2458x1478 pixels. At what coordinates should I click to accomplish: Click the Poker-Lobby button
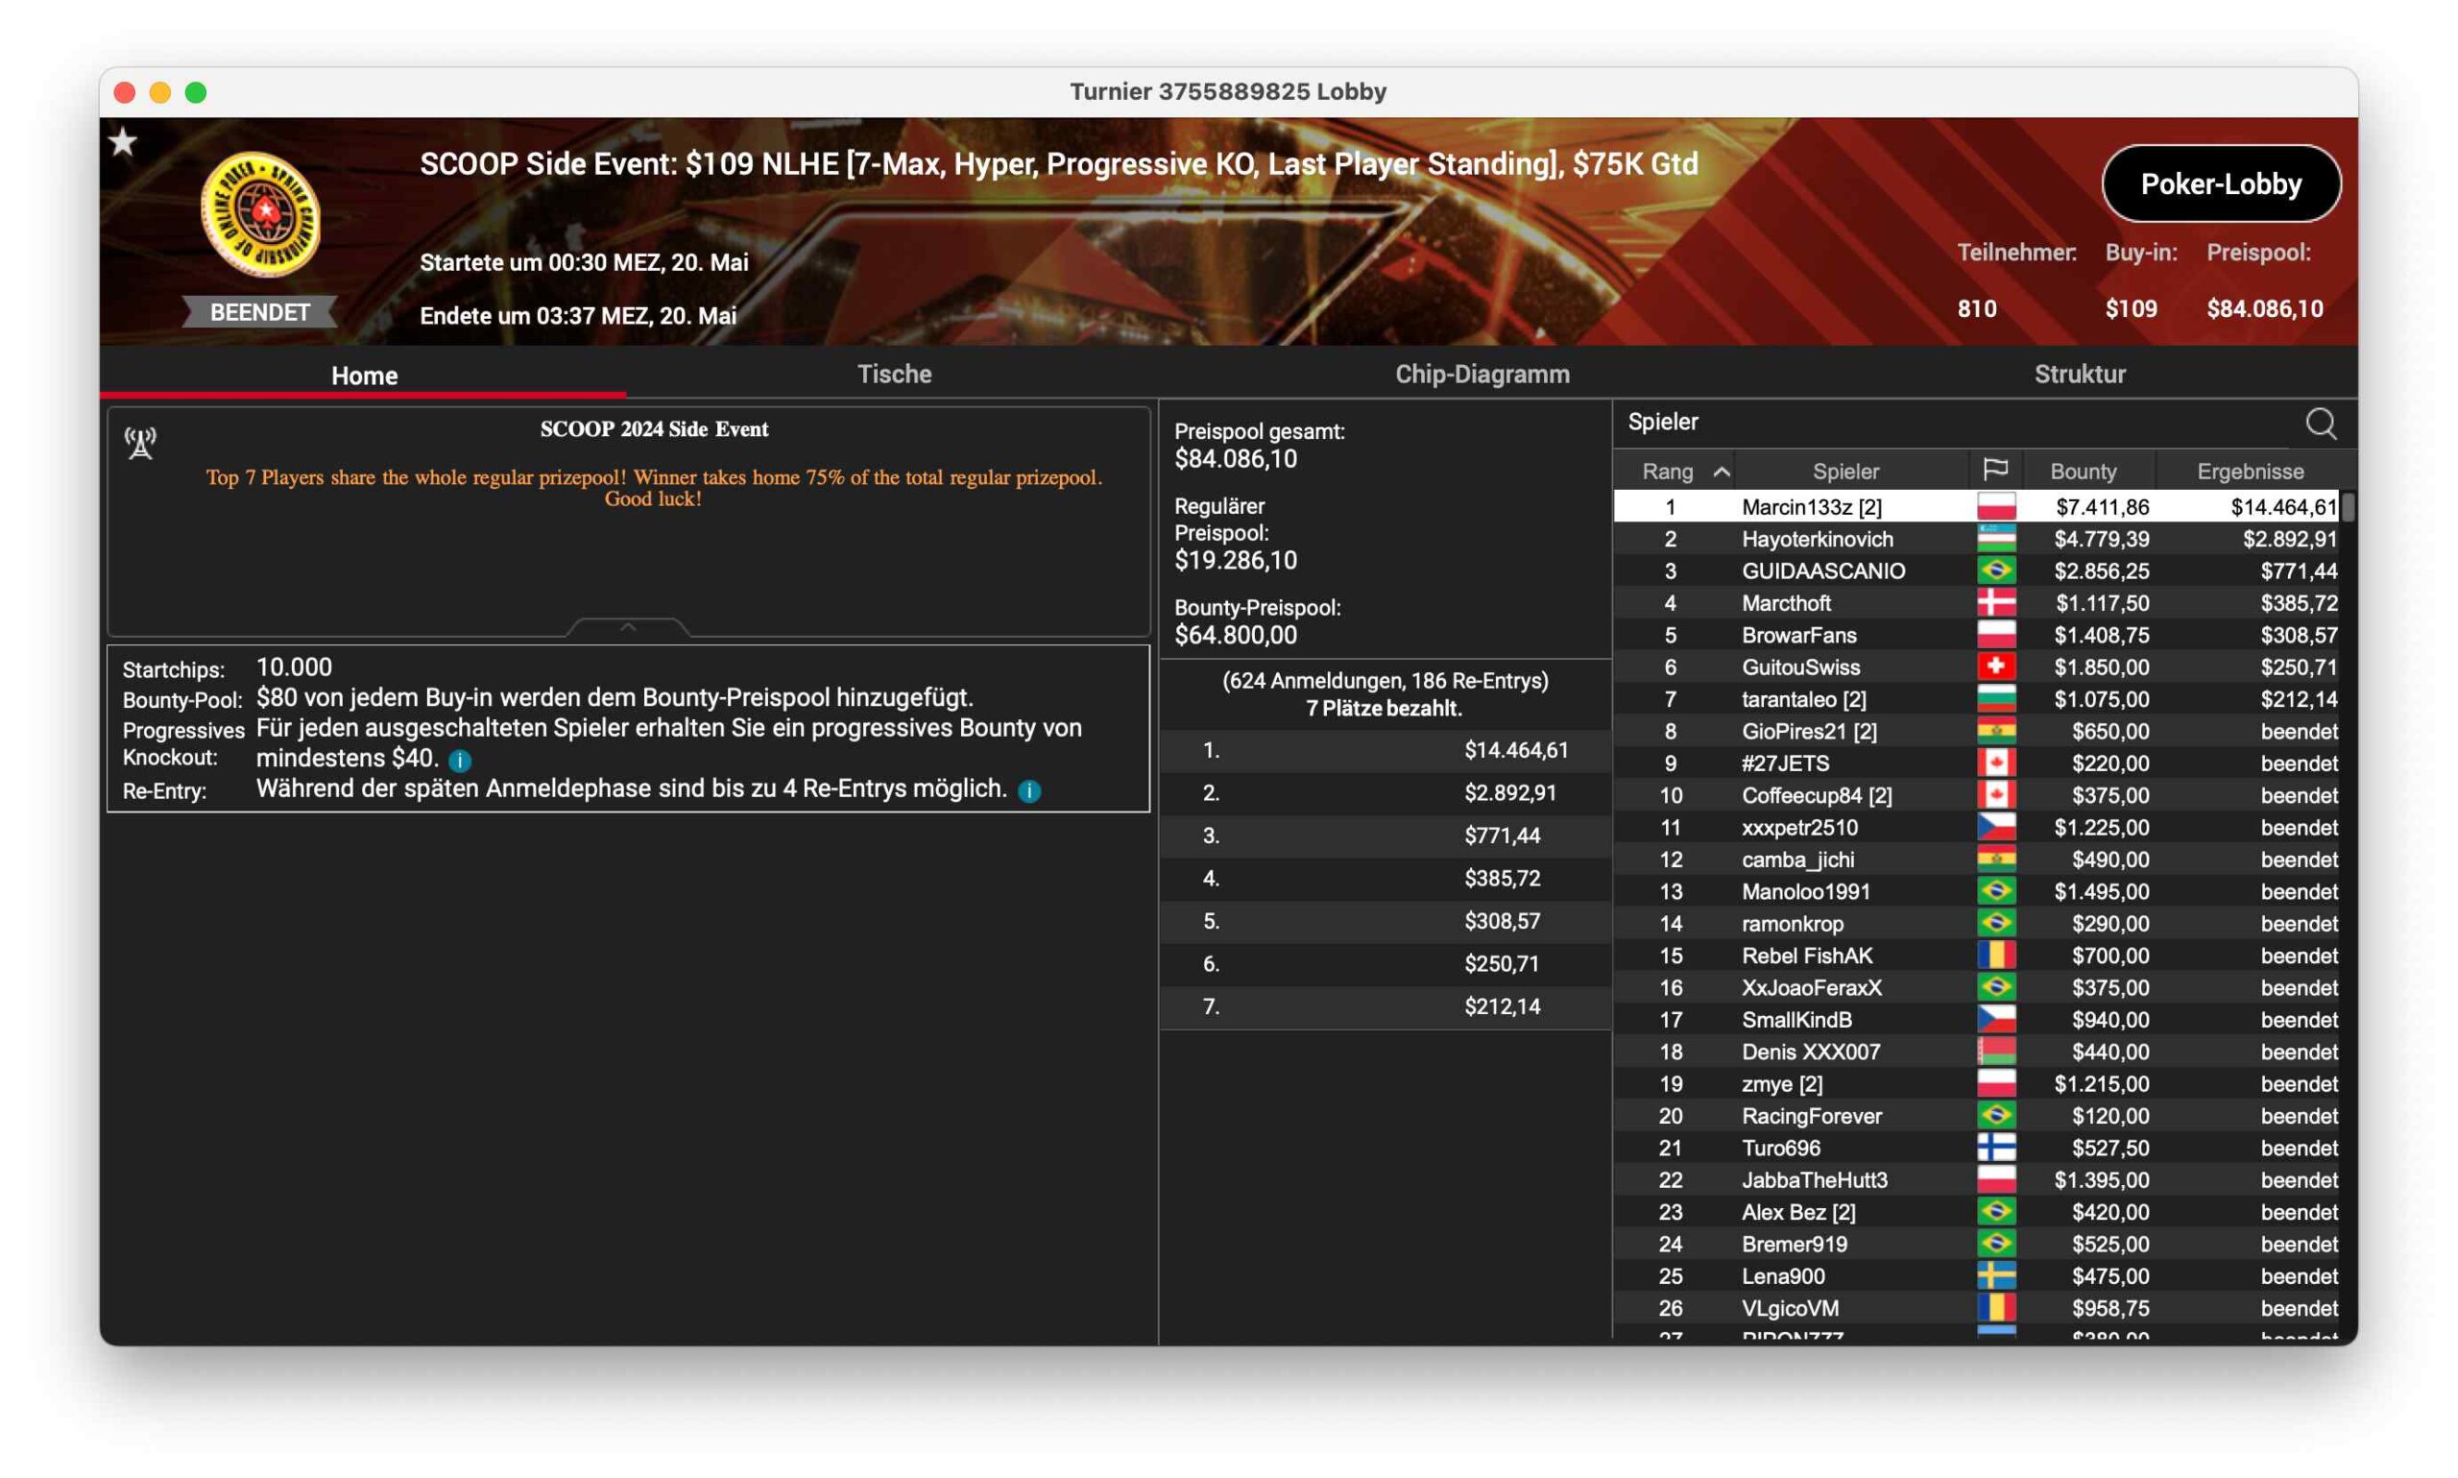point(2220,184)
